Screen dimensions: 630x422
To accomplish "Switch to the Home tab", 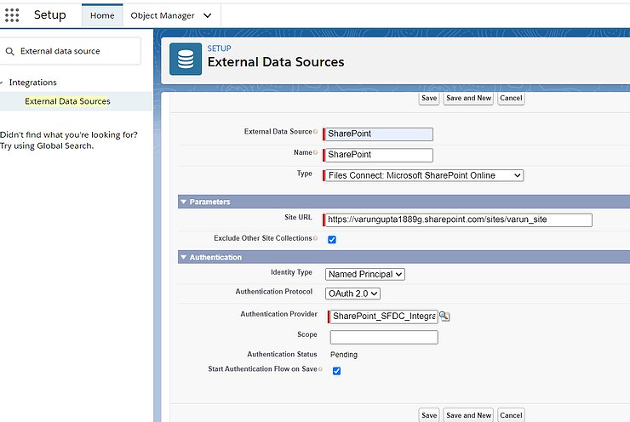I will click(x=102, y=15).
